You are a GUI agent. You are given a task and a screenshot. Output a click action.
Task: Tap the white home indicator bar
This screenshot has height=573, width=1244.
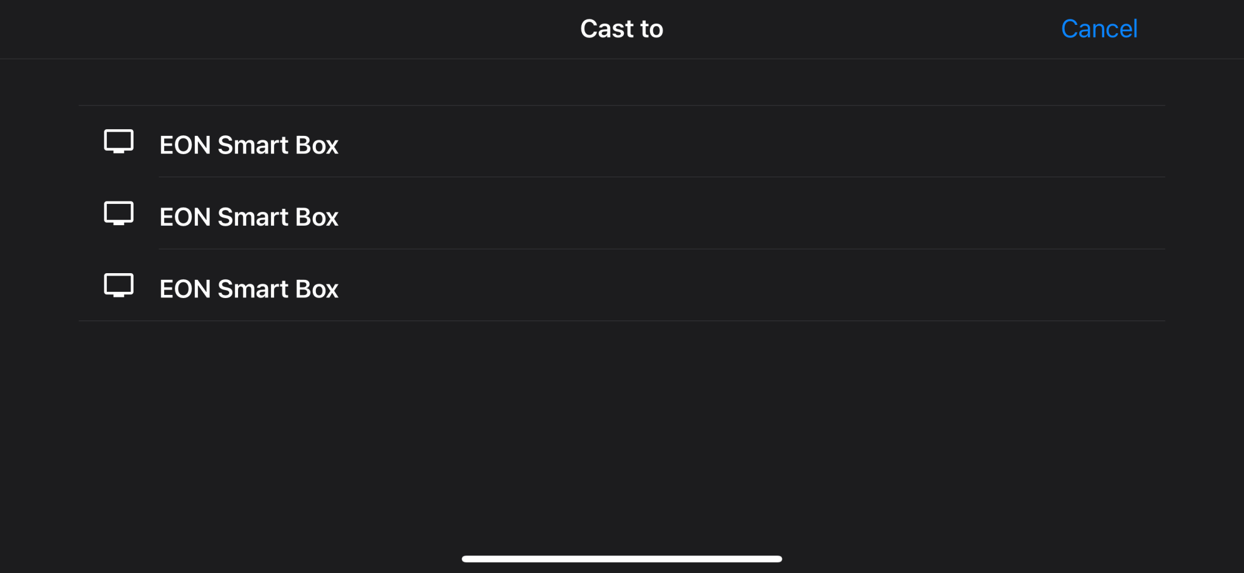point(621,558)
